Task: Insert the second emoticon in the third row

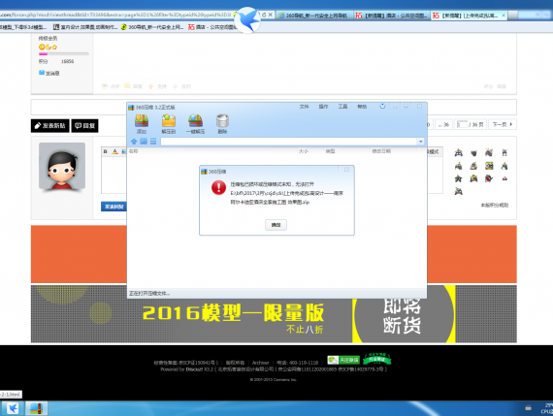Action: tap(473, 178)
